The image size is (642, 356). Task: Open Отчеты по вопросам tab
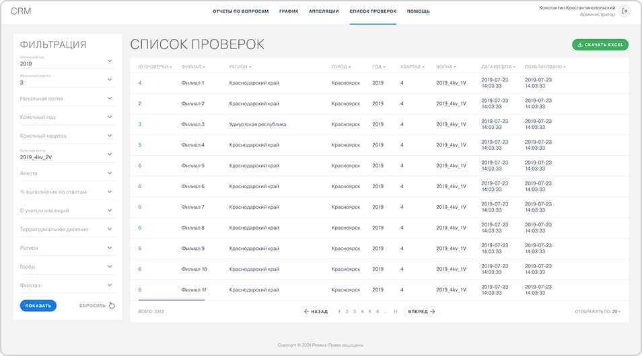point(240,11)
